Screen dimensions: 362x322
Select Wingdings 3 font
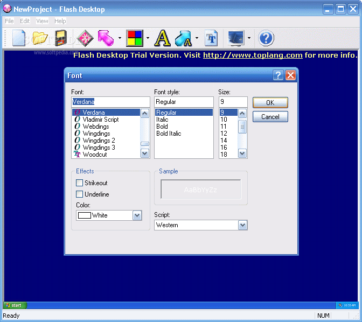pos(106,147)
